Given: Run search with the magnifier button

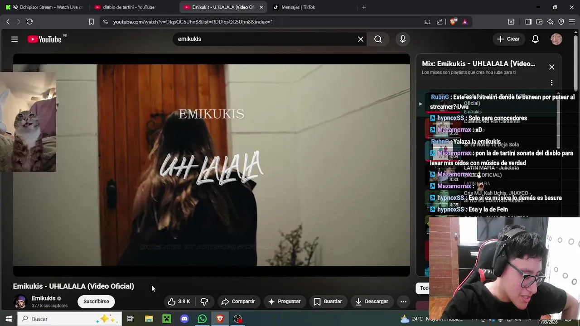Looking at the screenshot, I should coord(378,39).
